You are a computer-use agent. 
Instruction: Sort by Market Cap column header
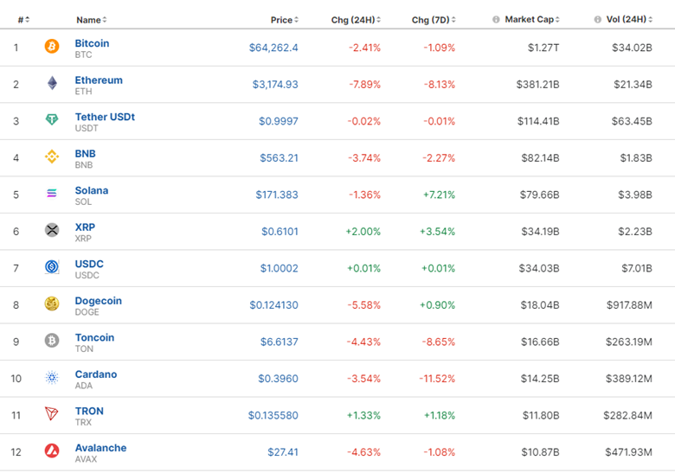point(532,19)
